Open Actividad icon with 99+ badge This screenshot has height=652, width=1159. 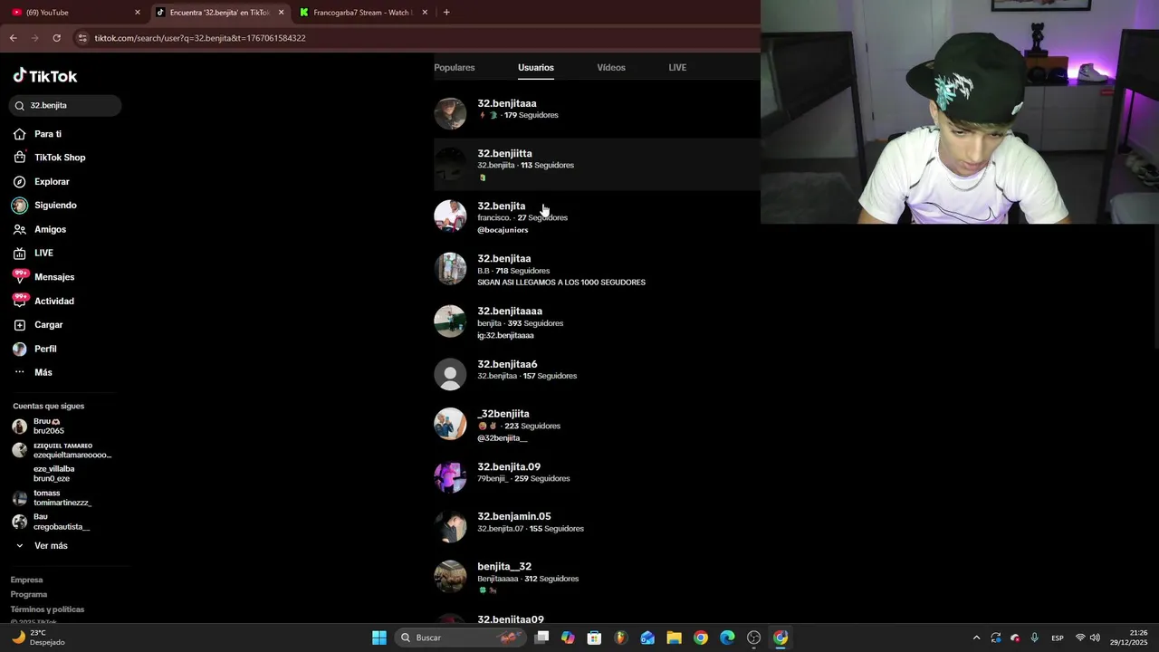19,300
